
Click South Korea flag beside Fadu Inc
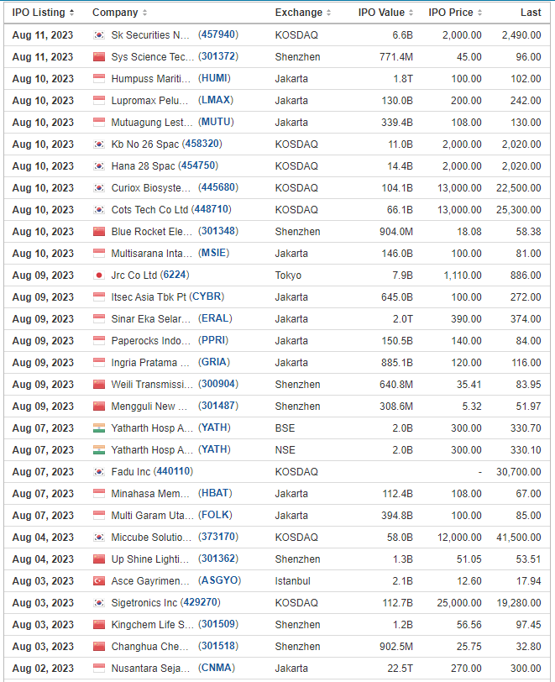[99, 472]
